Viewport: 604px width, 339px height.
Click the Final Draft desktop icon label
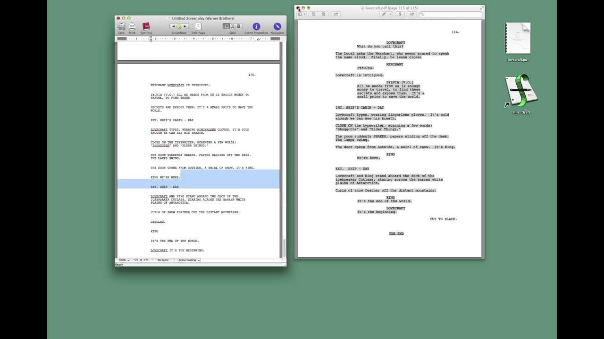click(521, 113)
